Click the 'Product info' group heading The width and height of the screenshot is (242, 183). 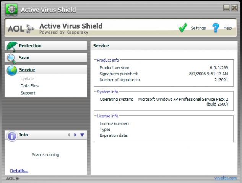[x=108, y=60]
